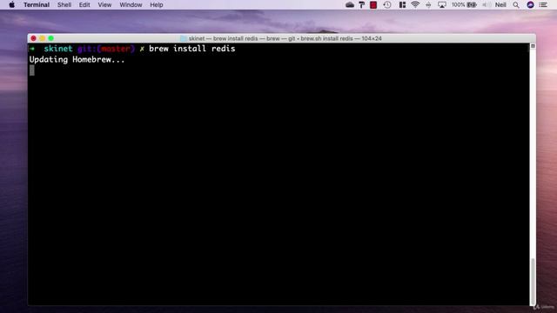
Task: Open Notification Center list icon
Action: point(543,4)
